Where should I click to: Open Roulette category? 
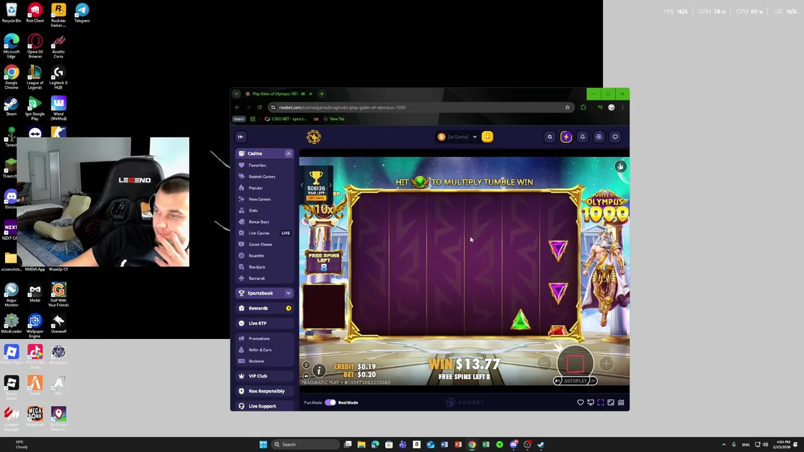256,256
